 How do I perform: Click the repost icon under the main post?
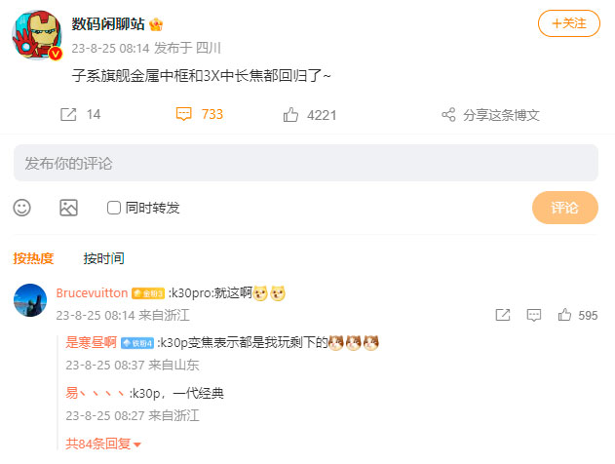pyautogui.click(x=68, y=114)
